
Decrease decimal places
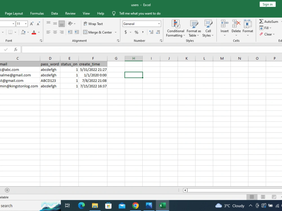pyautogui.click(x=158, y=32)
